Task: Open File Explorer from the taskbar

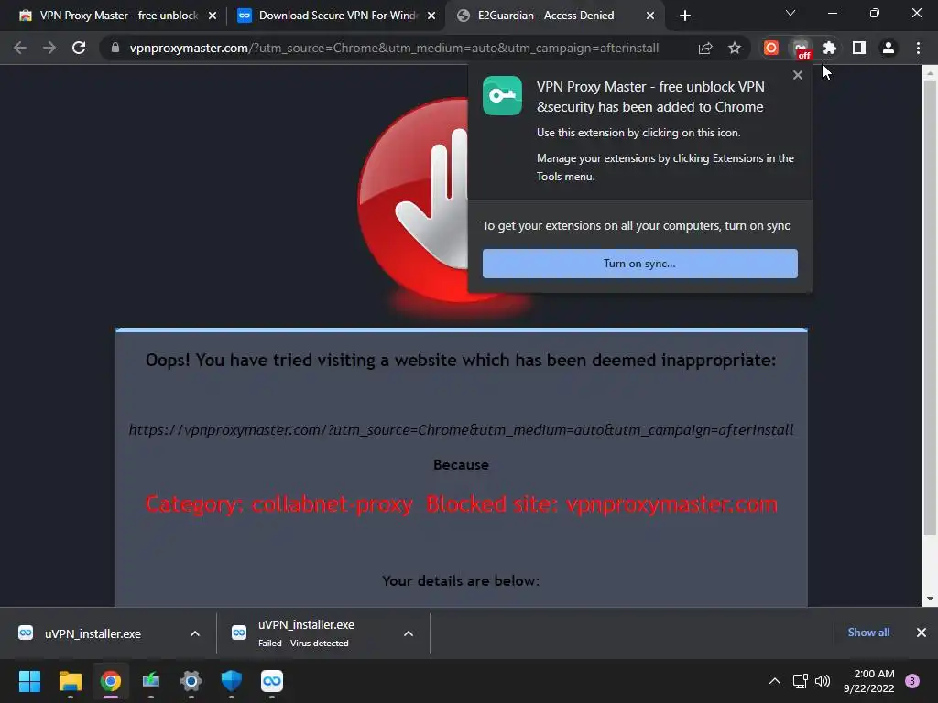Action: coord(70,681)
